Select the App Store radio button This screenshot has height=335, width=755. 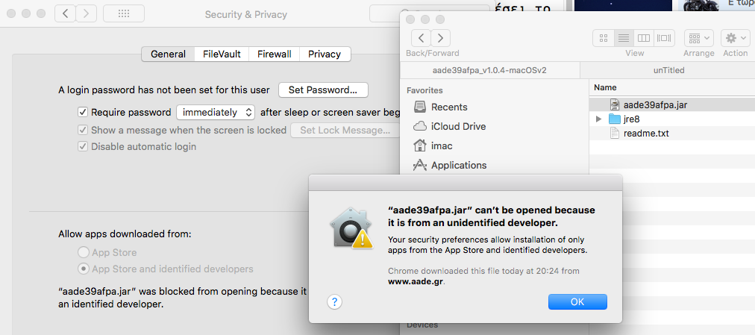click(84, 252)
